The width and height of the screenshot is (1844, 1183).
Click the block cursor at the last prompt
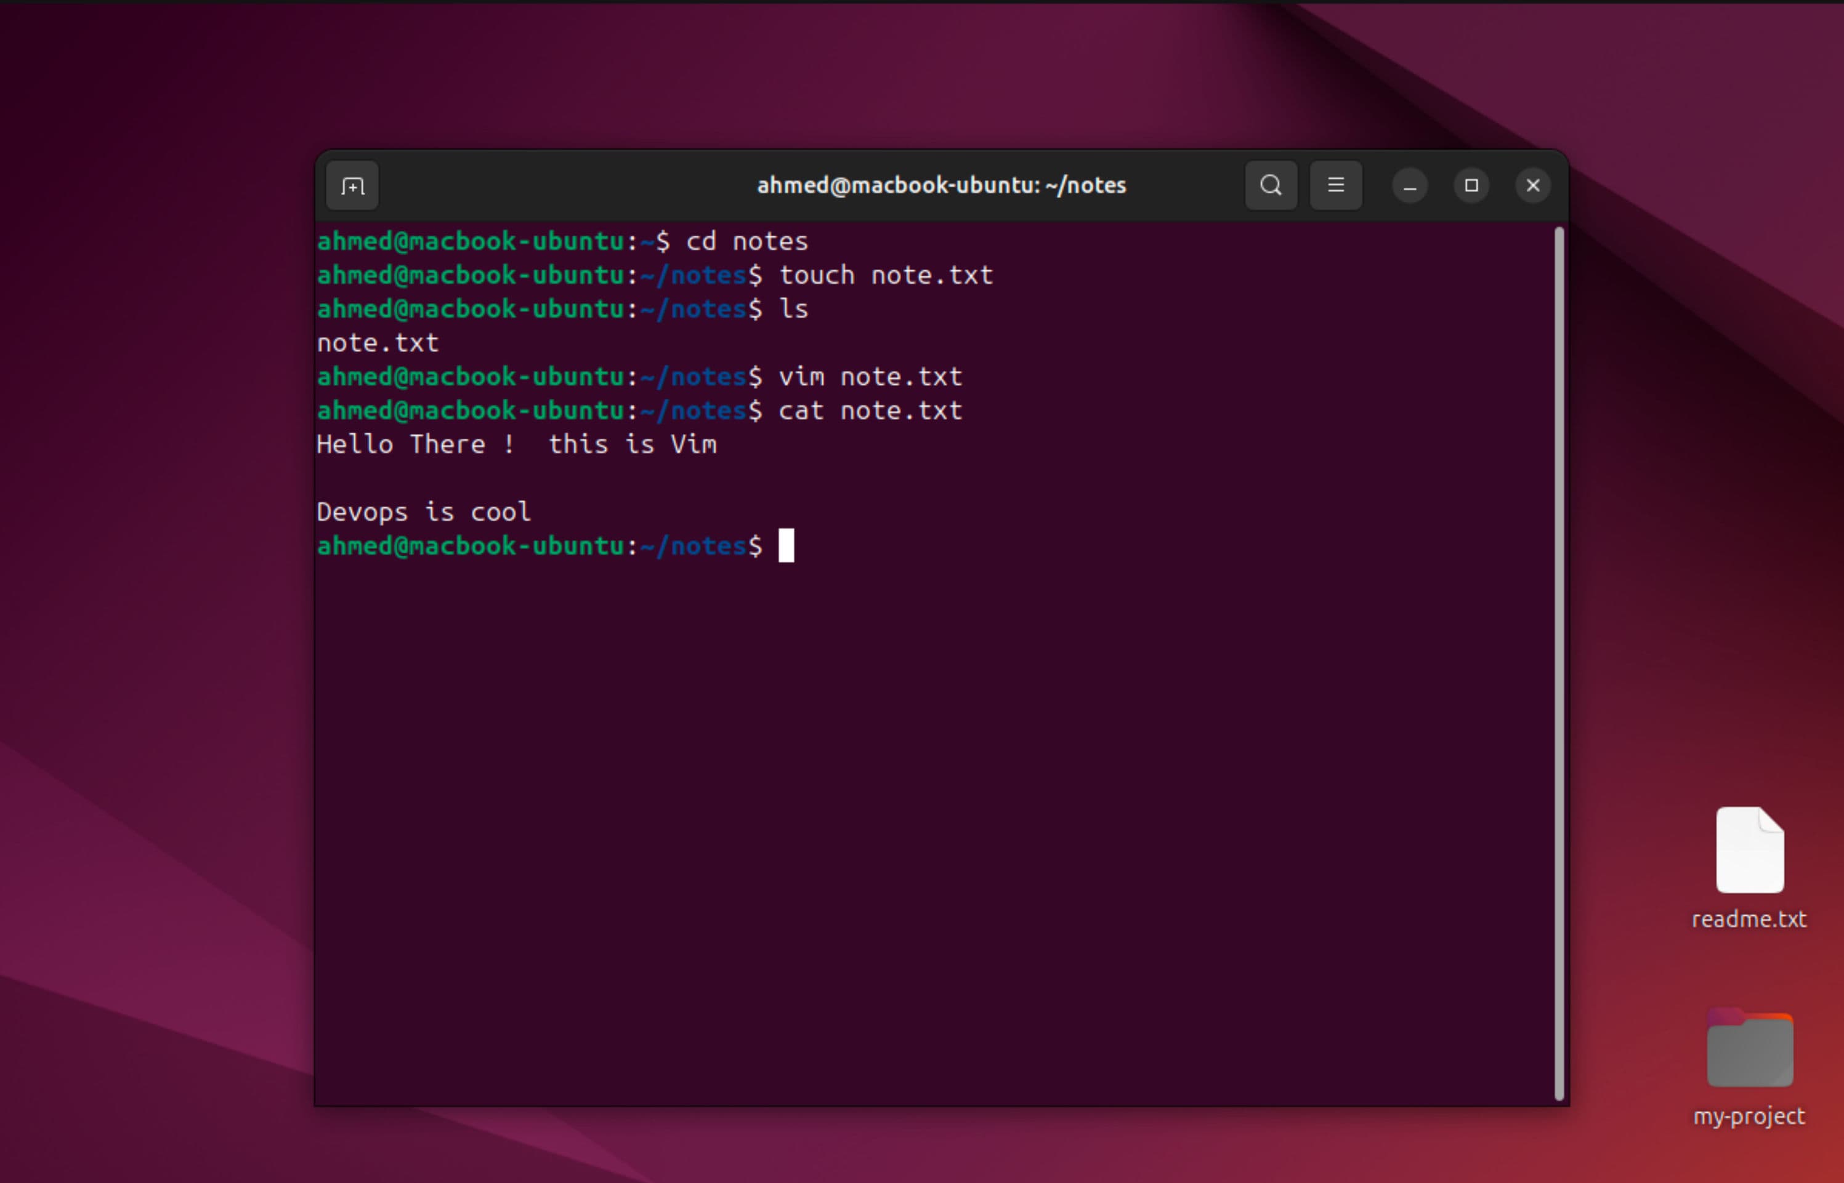click(x=785, y=546)
